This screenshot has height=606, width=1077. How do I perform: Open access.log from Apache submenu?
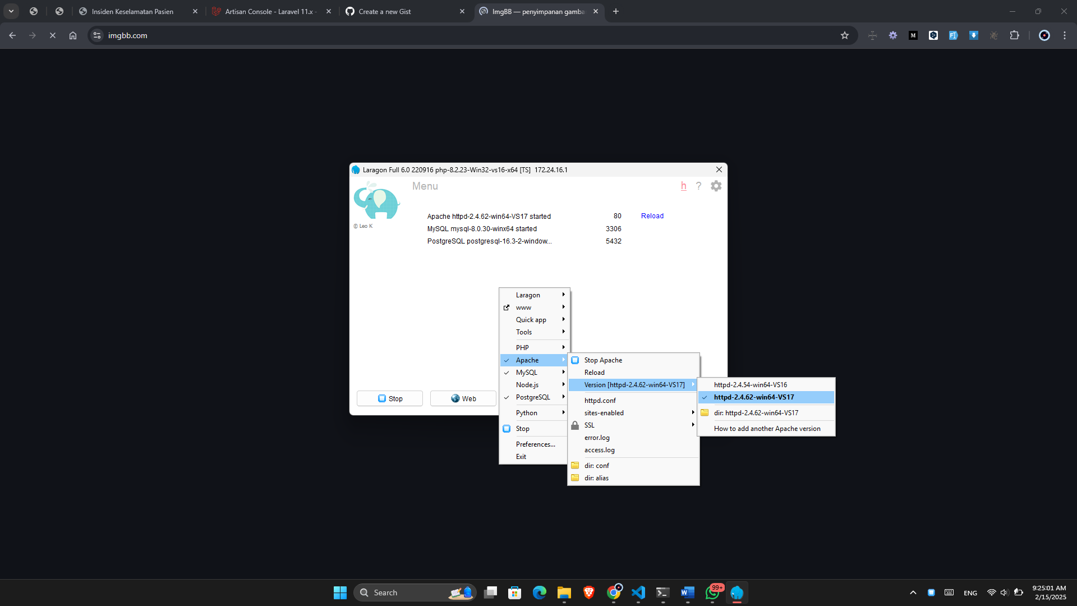[x=633, y=450]
